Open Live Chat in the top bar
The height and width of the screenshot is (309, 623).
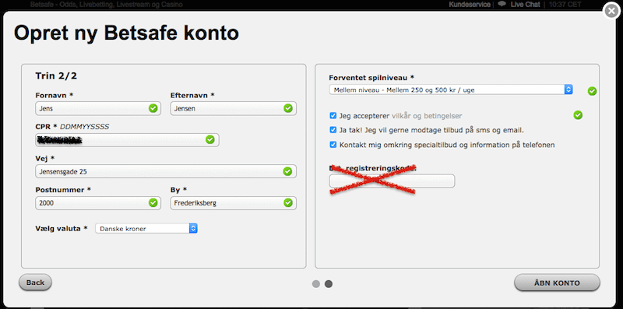pos(525,5)
